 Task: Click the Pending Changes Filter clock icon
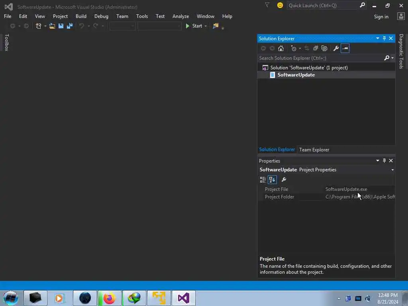294,48
